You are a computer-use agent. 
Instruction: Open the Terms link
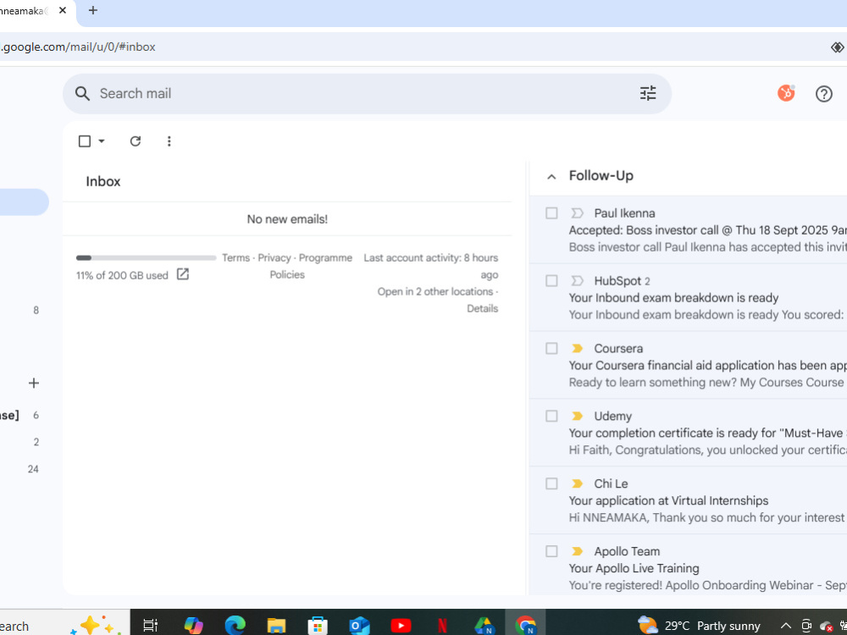(236, 257)
